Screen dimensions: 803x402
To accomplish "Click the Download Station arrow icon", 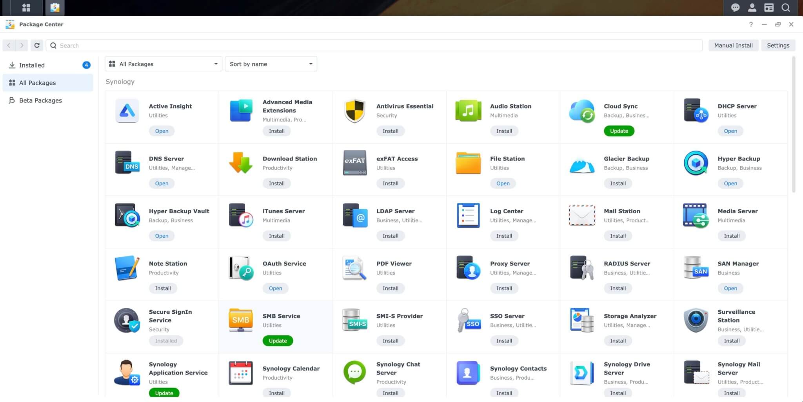I will (x=241, y=163).
